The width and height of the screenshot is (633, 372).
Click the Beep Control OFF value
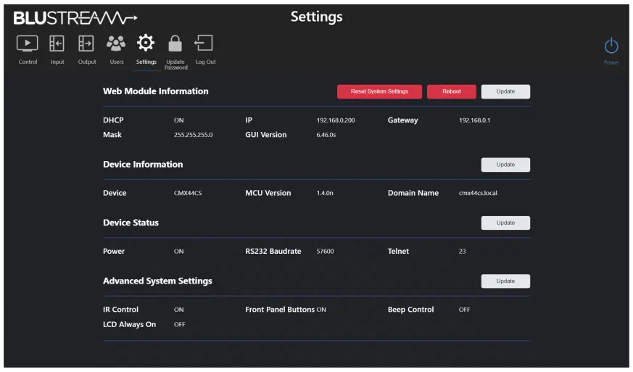pos(464,310)
